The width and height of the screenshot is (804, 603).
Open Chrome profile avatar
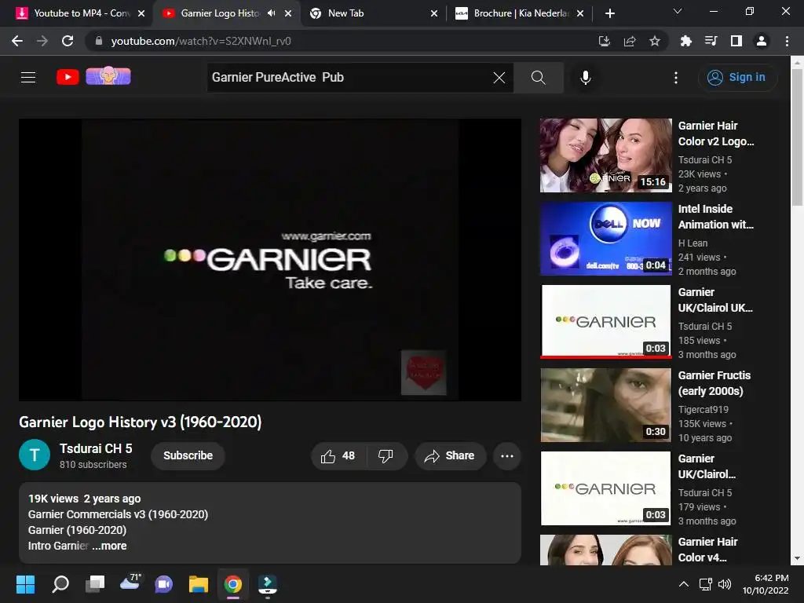click(x=762, y=41)
